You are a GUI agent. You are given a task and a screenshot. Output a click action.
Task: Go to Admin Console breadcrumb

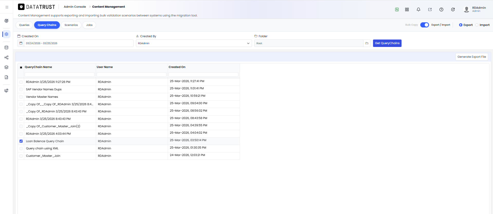pyautogui.click(x=75, y=7)
